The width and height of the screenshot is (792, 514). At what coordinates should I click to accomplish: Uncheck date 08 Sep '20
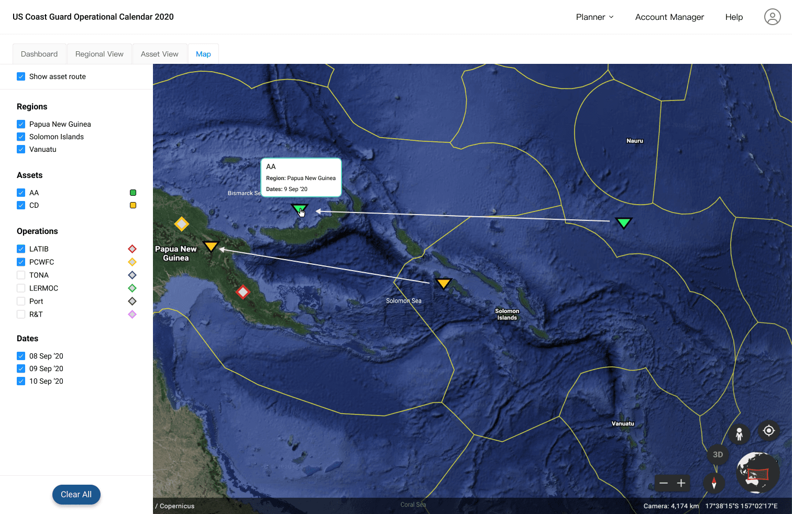tap(21, 356)
